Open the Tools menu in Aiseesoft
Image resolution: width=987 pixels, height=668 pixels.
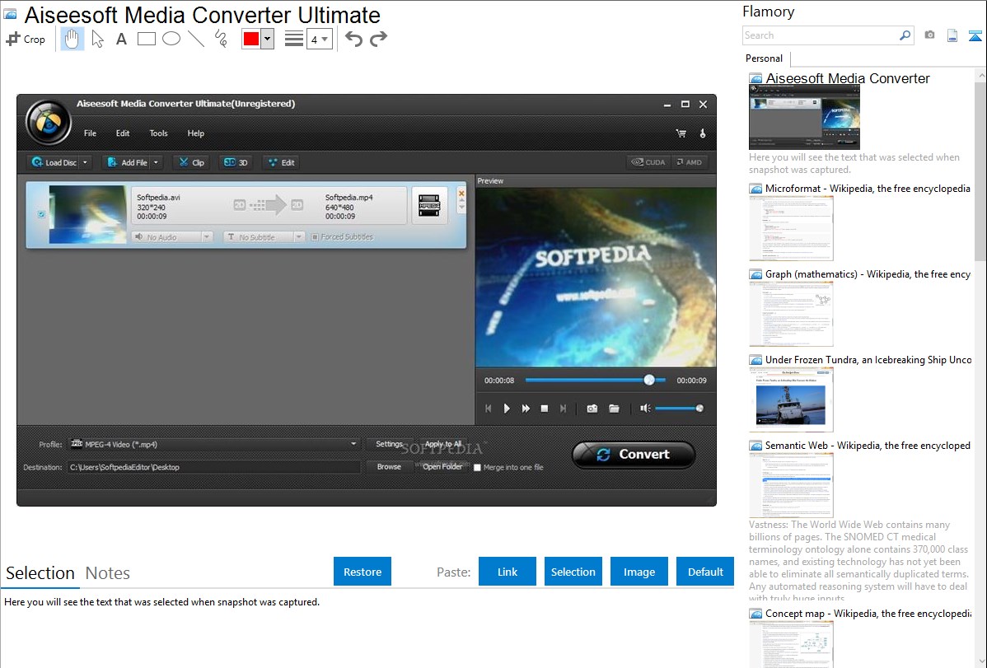point(159,133)
